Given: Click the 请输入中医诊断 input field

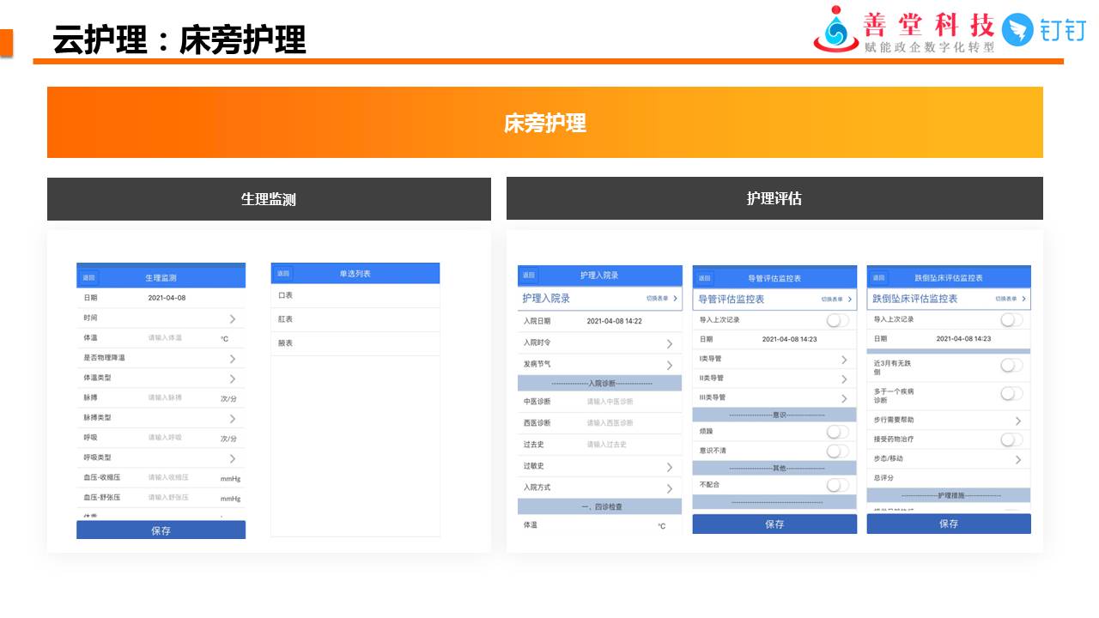Looking at the screenshot, I should tap(610, 402).
